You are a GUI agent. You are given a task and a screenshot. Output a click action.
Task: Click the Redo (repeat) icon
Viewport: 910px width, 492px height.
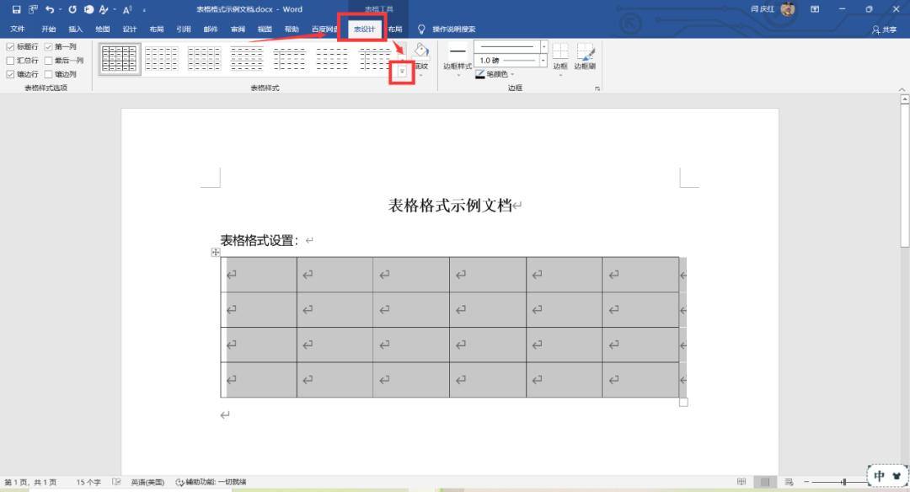[72, 9]
